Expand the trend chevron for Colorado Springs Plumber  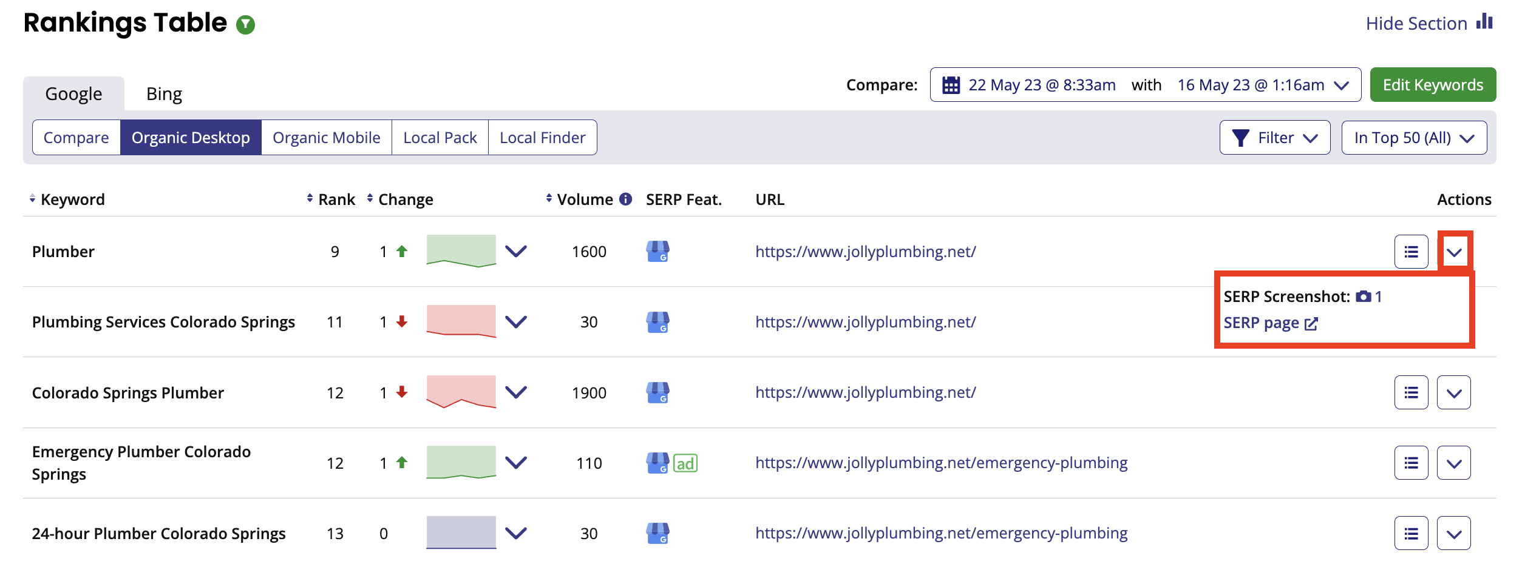(x=516, y=392)
